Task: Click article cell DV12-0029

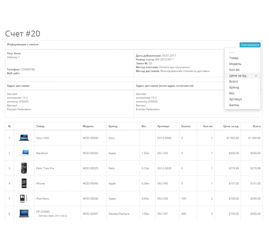Action: pyautogui.click(x=164, y=168)
